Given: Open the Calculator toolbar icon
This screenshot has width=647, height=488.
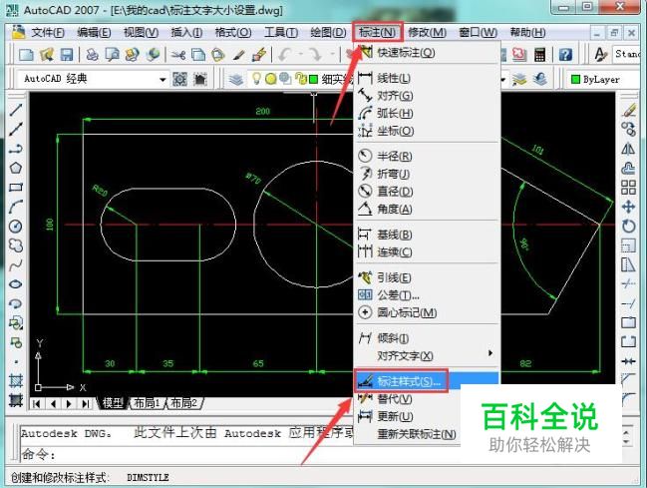Looking at the screenshot, I should tap(539, 55).
